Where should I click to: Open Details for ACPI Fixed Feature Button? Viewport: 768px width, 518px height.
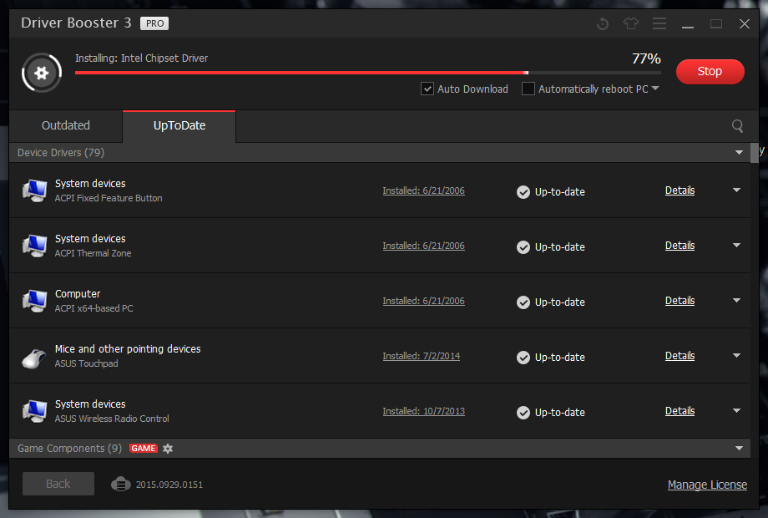680,190
